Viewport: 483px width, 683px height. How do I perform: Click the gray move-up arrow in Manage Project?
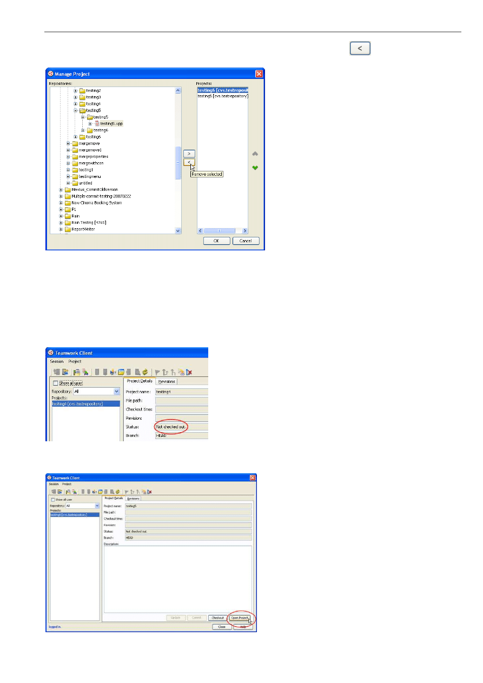(x=255, y=154)
